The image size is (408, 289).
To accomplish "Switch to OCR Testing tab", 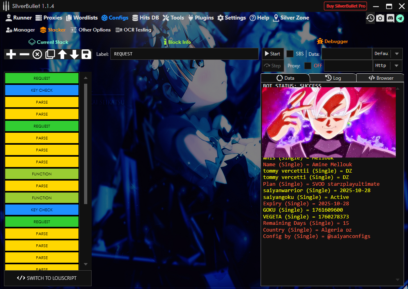I will point(133,30).
